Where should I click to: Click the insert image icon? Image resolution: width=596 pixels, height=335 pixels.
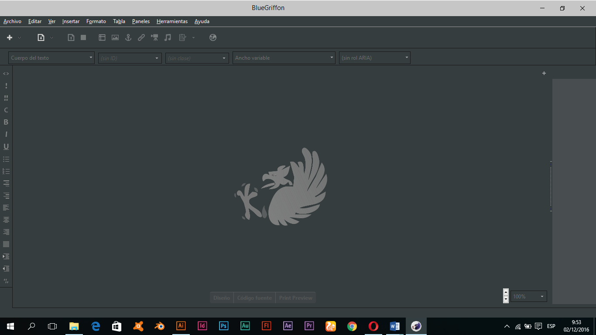(115, 38)
